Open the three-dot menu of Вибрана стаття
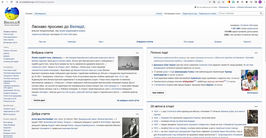266x138 pixels. [137, 53]
